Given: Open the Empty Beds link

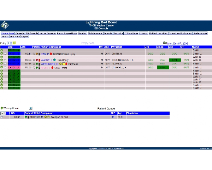Looking at the screenshot, I should click(x=88, y=43).
